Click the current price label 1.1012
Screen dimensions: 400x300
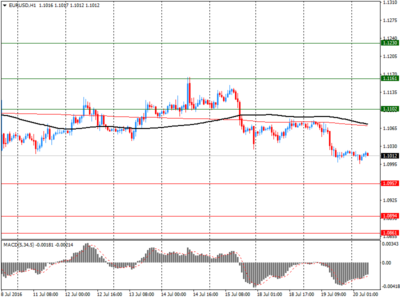click(389, 155)
